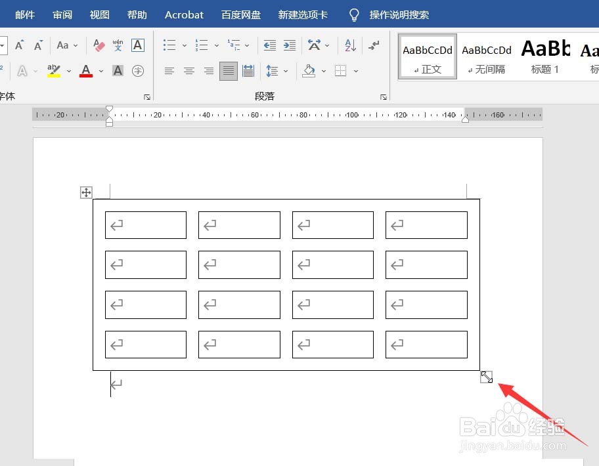Toggle the character border around selected text
This screenshot has width=599, height=466.
[x=138, y=45]
